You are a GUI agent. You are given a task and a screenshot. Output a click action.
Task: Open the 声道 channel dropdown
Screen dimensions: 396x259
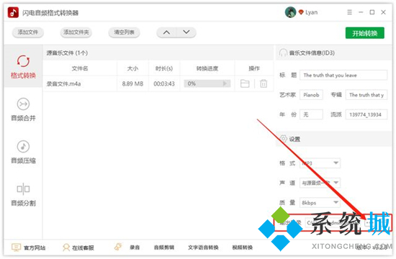pyautogui.click(x=320, y=183)
